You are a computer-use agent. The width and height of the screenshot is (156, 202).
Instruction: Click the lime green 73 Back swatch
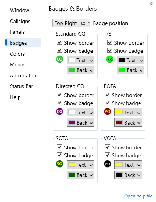click(x=122, y=70)
